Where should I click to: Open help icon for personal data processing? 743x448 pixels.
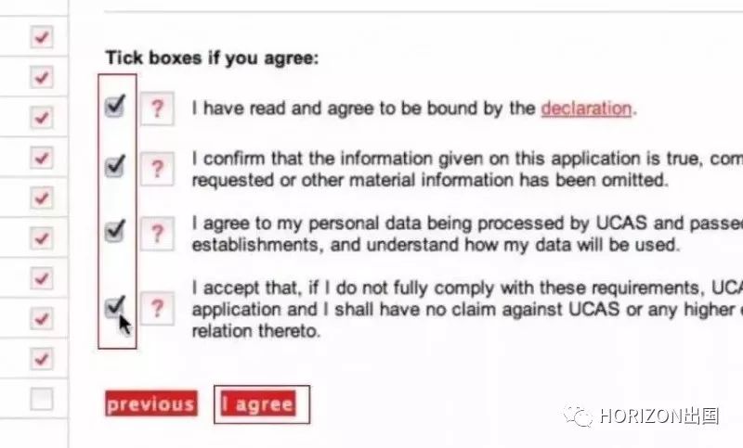[157, 233]
